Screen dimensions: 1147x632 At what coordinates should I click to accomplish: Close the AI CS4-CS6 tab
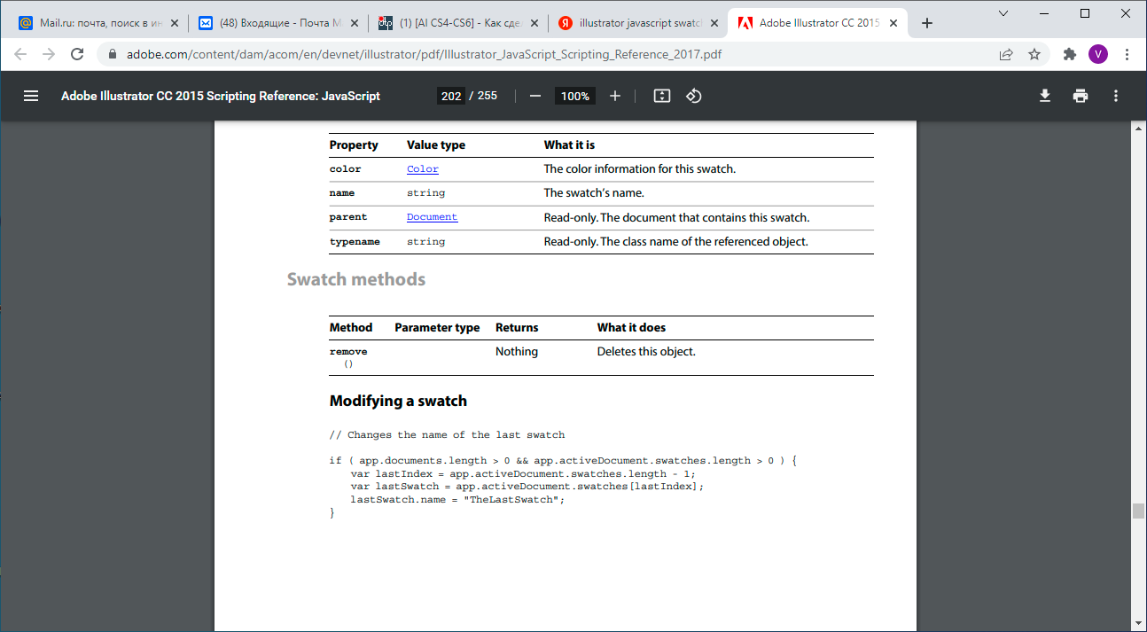tap(533, 23)
